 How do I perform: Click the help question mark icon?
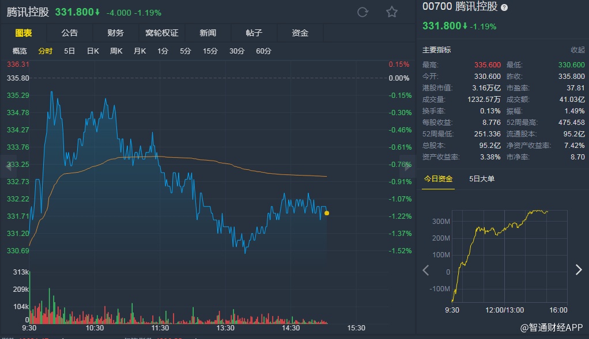(504, 7)
